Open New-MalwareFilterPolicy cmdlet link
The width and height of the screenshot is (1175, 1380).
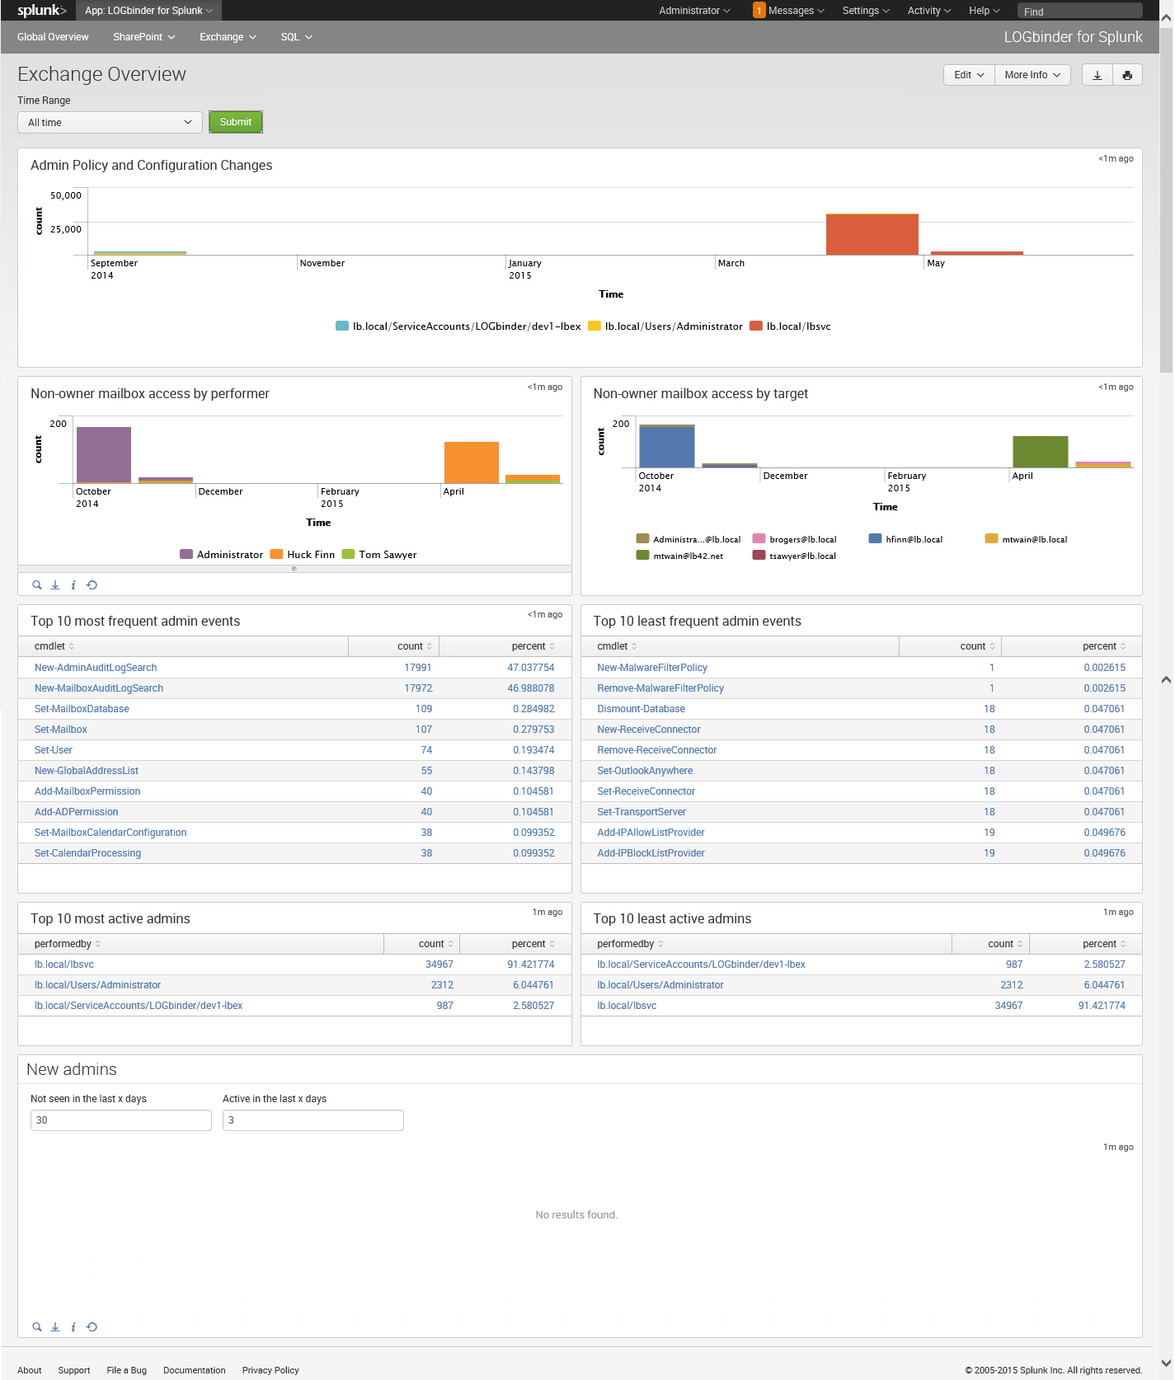(x=652, y=668)
